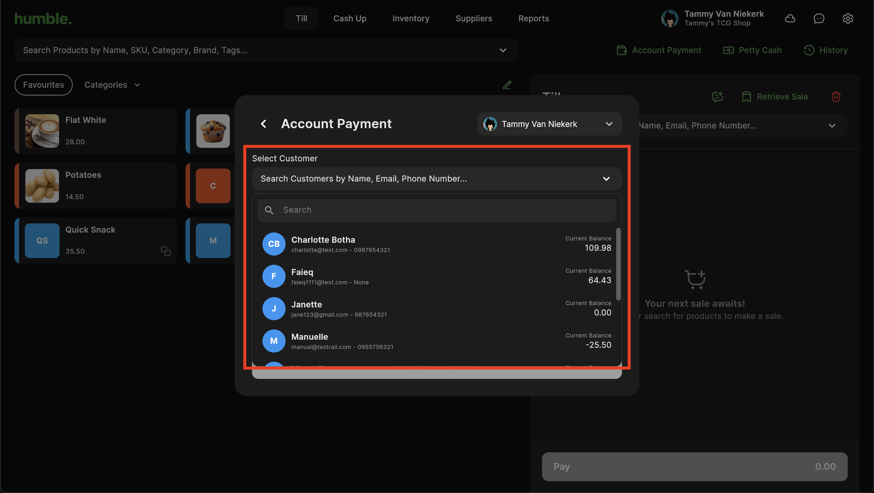Open the product search dropdown arrow

coord(503,50)
